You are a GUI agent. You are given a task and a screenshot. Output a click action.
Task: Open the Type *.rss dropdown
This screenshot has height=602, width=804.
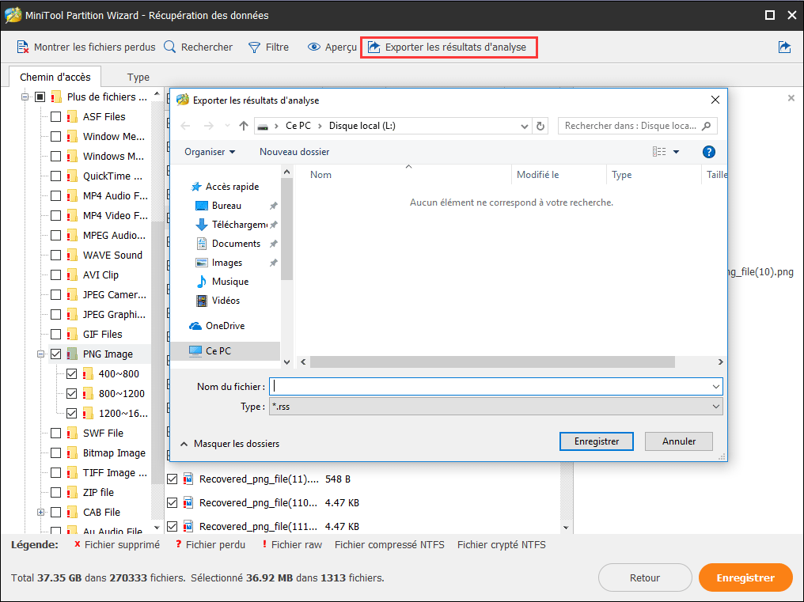tap(495, 407)
